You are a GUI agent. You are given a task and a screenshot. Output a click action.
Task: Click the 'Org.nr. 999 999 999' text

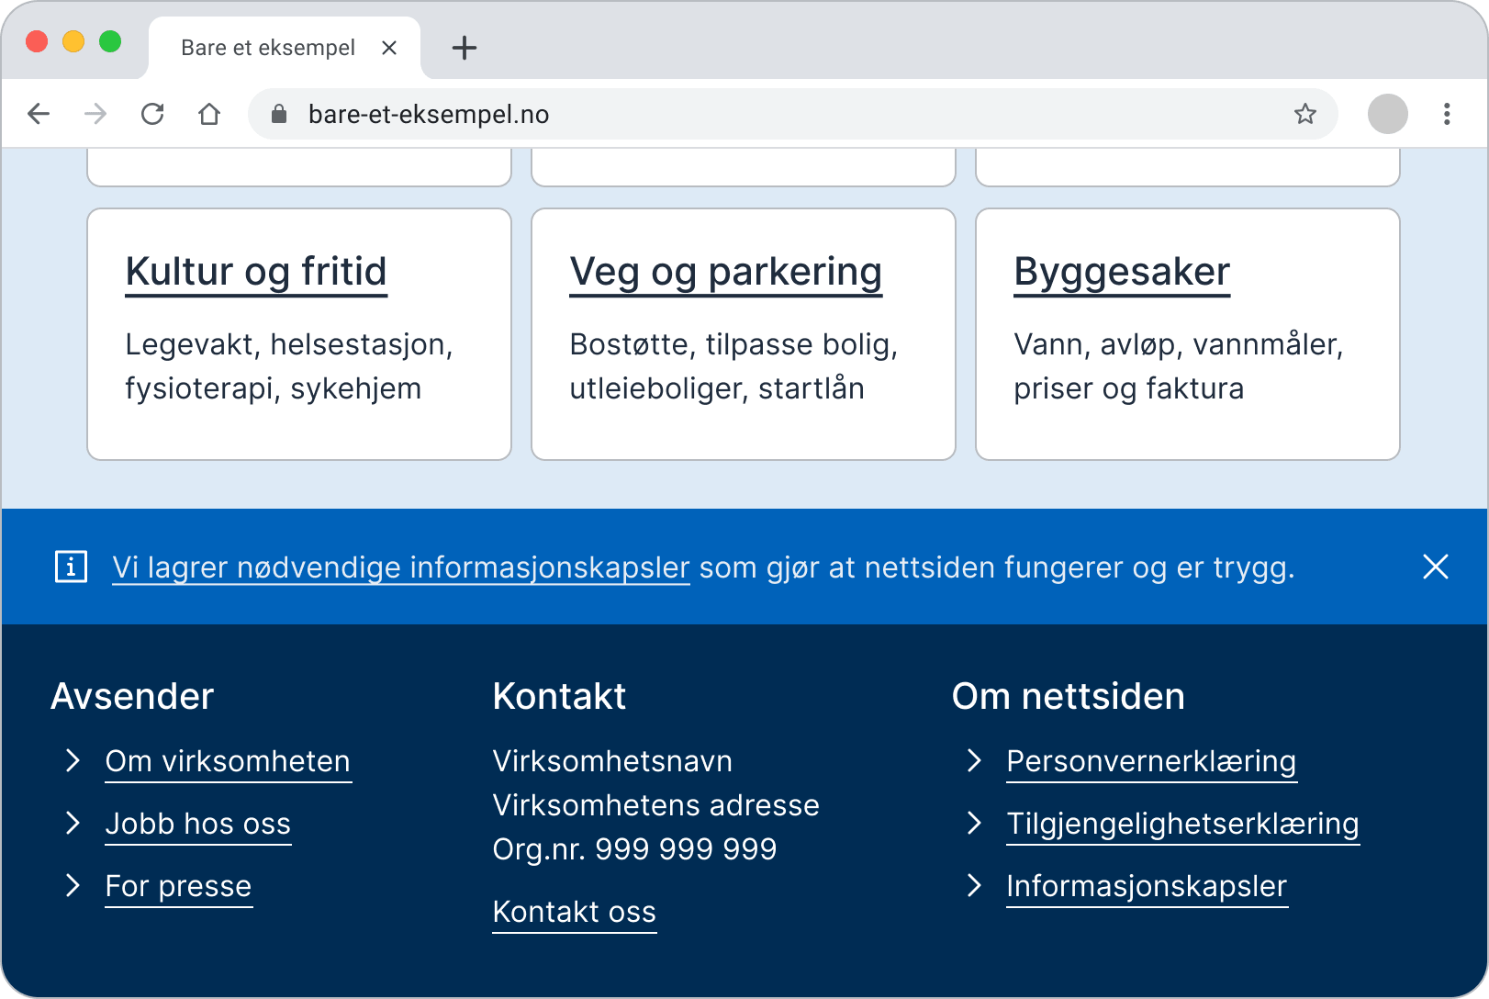[634, 849]
